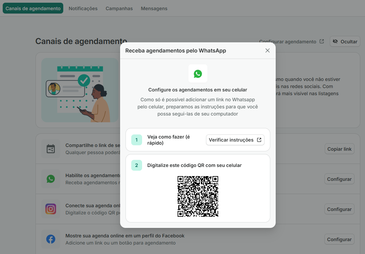Viewport: 365px width, 254px height.
Task: Click the share calendar icon
Action: [51, 149]
